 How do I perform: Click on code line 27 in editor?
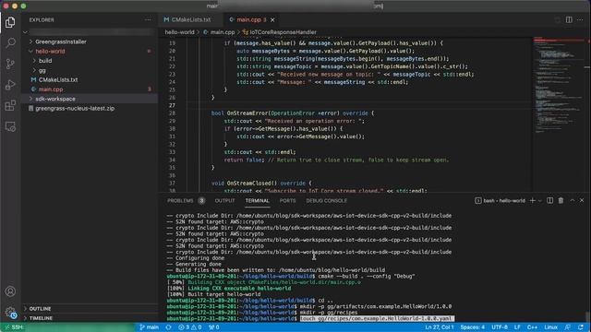pyautogui.click(x=358, y=105)
